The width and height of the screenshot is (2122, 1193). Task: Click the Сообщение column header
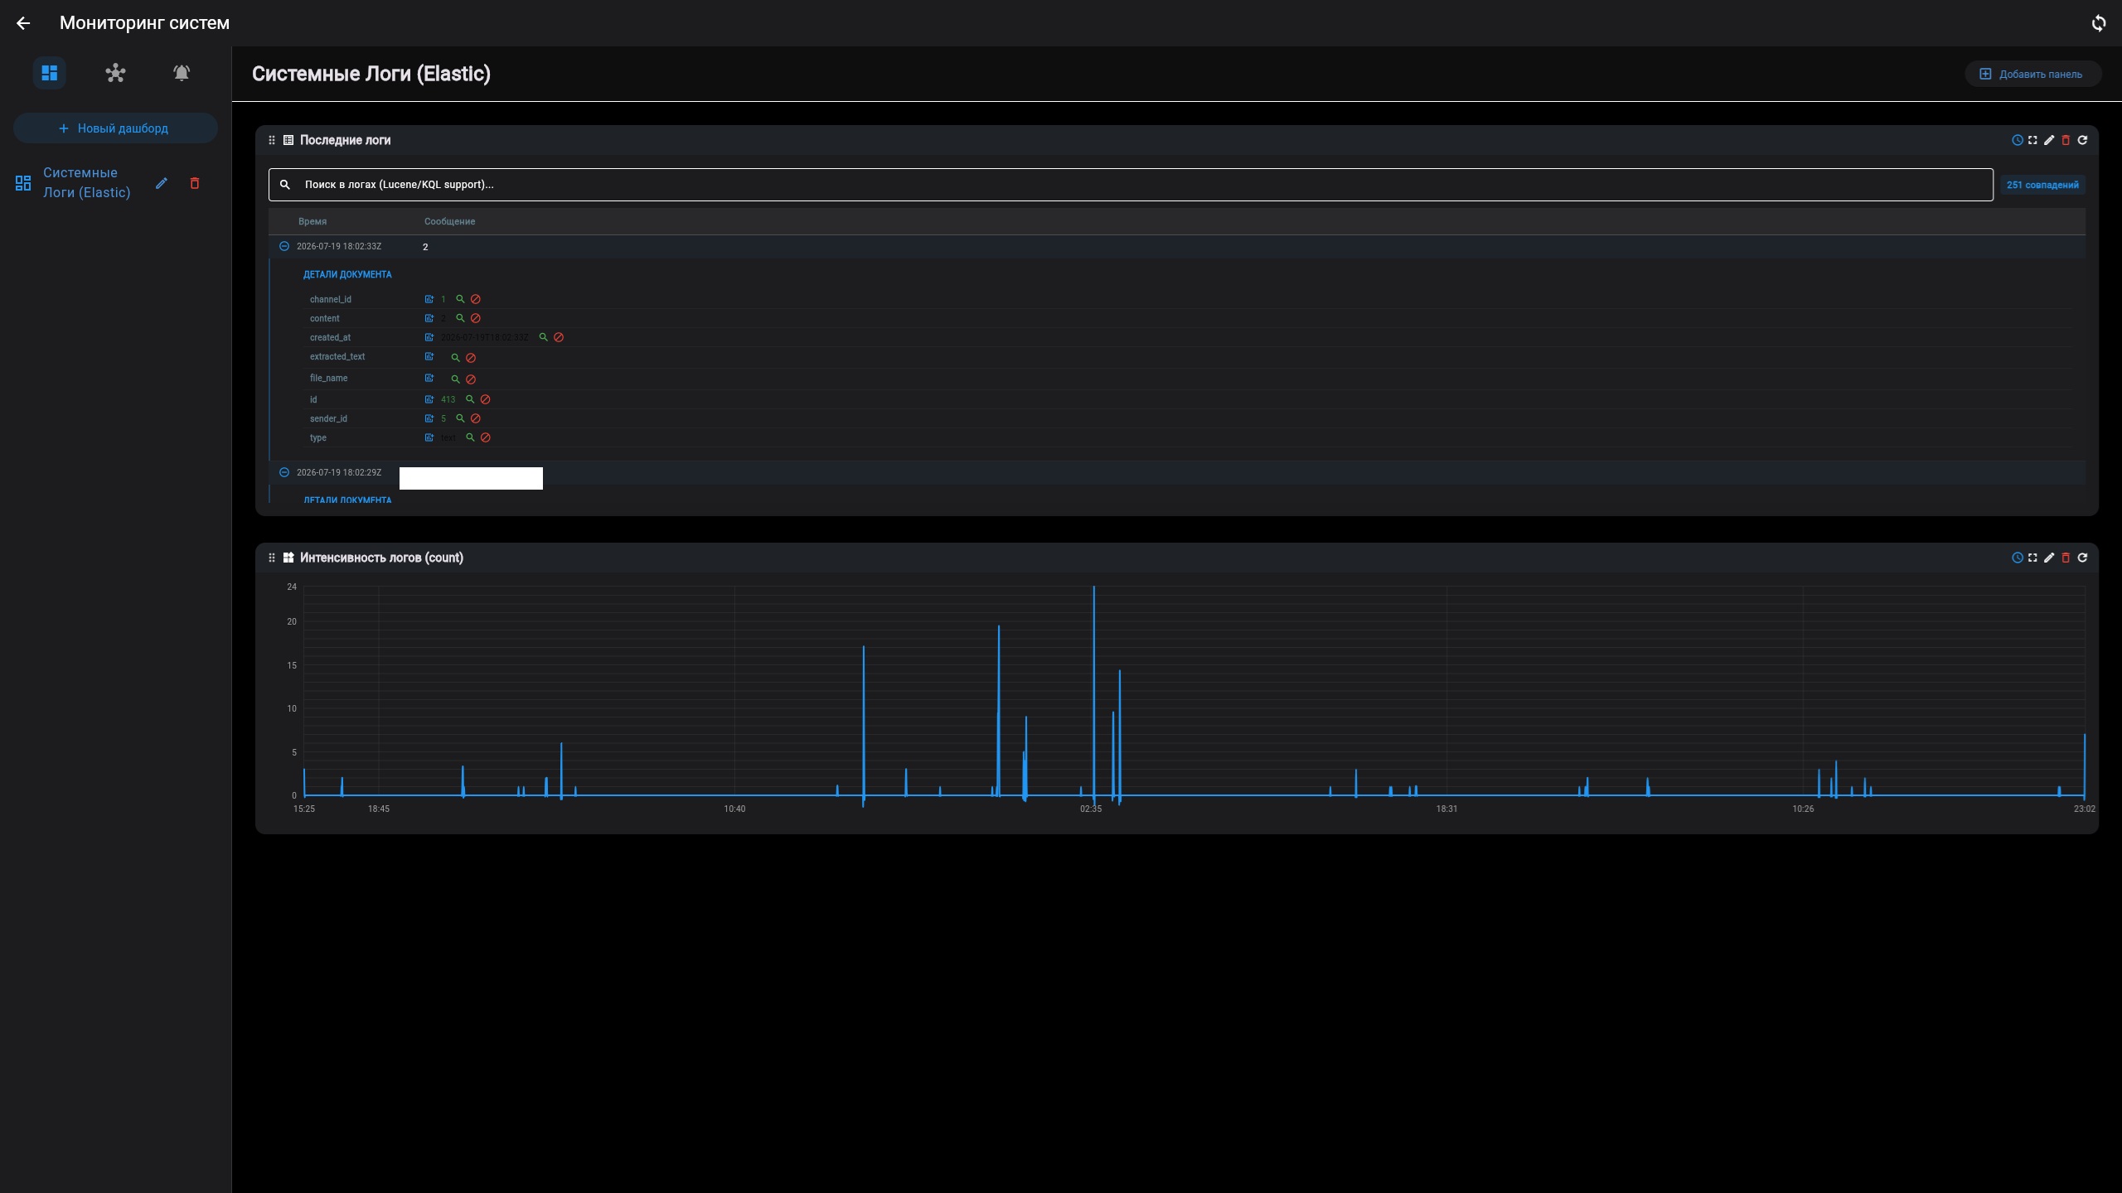pyautogui.click(x=450, y=221)
